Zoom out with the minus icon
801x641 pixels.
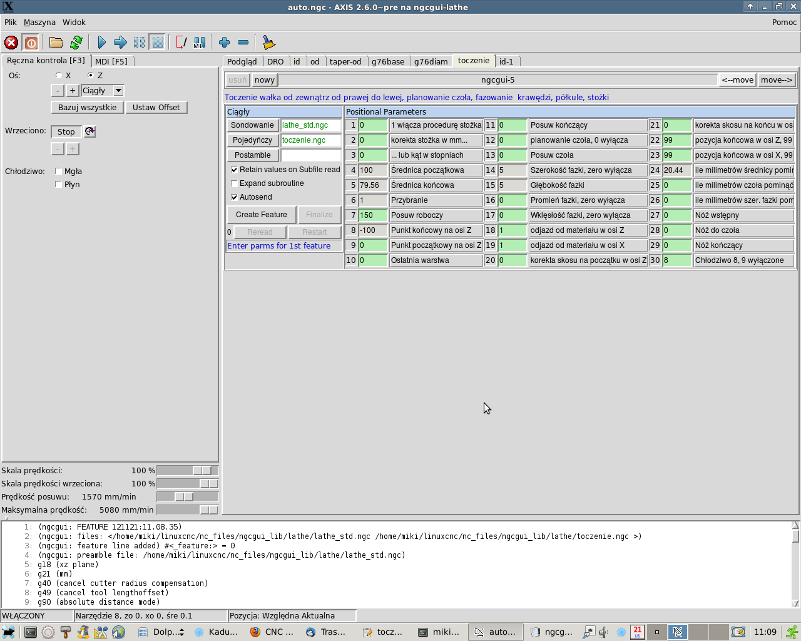(x=243, y=43)
